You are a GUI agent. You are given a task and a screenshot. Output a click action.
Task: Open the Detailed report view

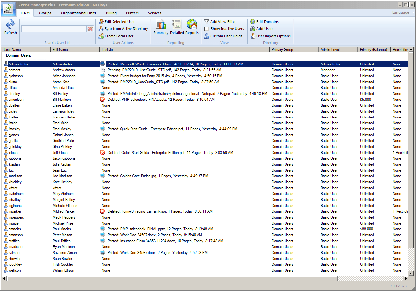pyautogui.click(x=176, y=26)
